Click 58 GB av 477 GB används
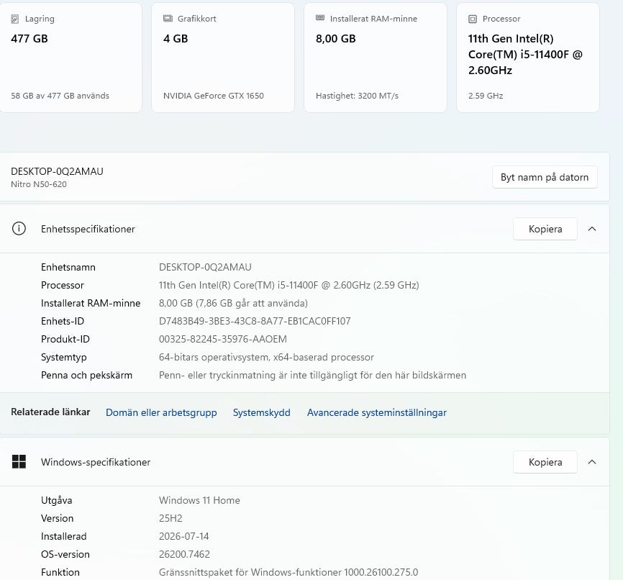The image size is (623, 580). (x=60, y=96)
